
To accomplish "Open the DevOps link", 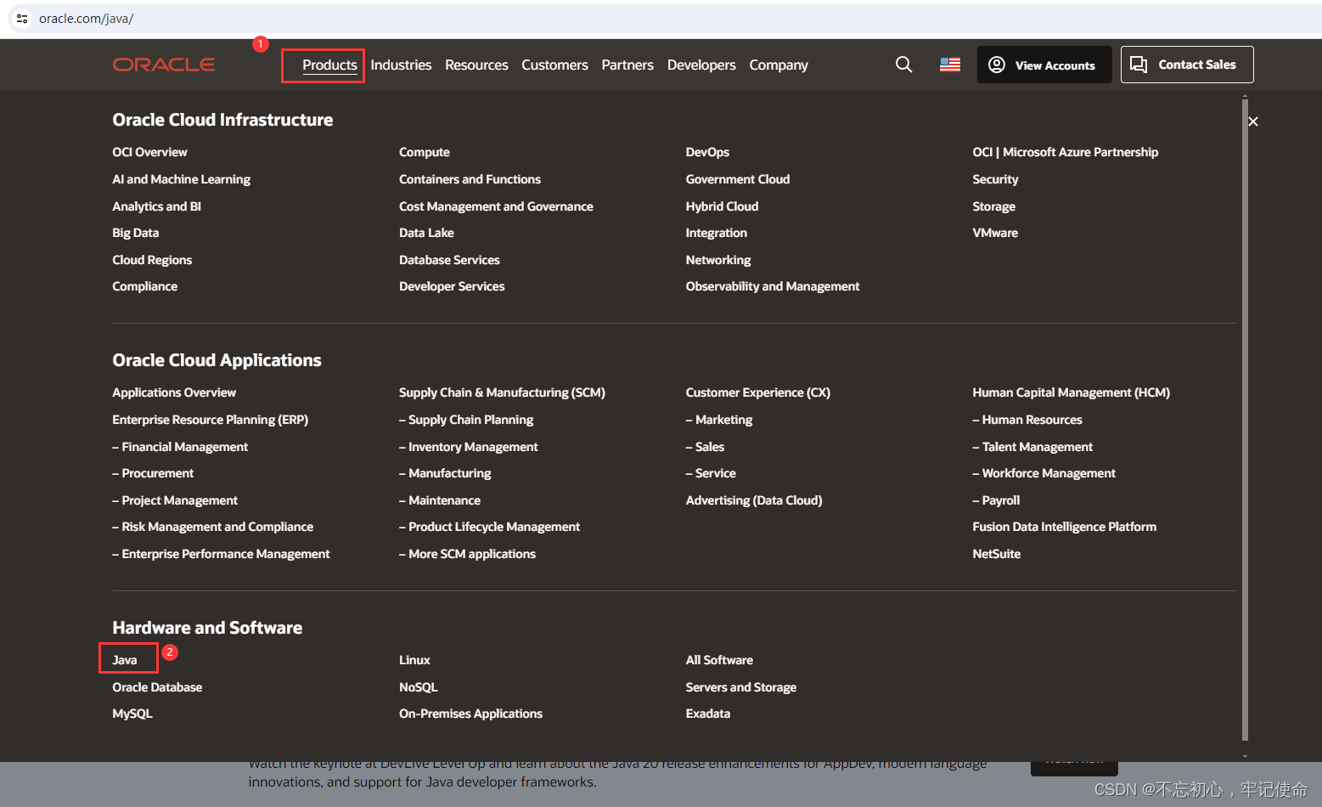I will click(x=707, y=152).
